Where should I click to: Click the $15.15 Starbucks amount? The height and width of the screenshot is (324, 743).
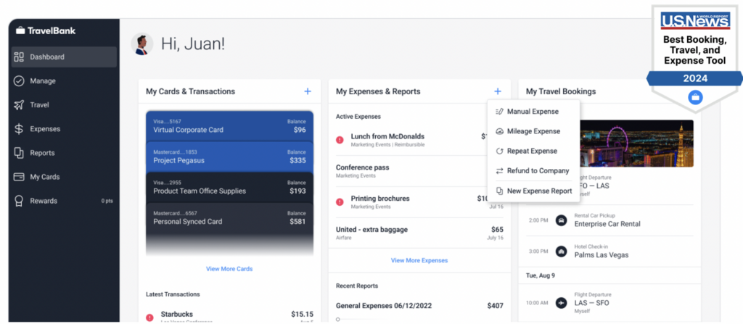click(x=303, y=314)
